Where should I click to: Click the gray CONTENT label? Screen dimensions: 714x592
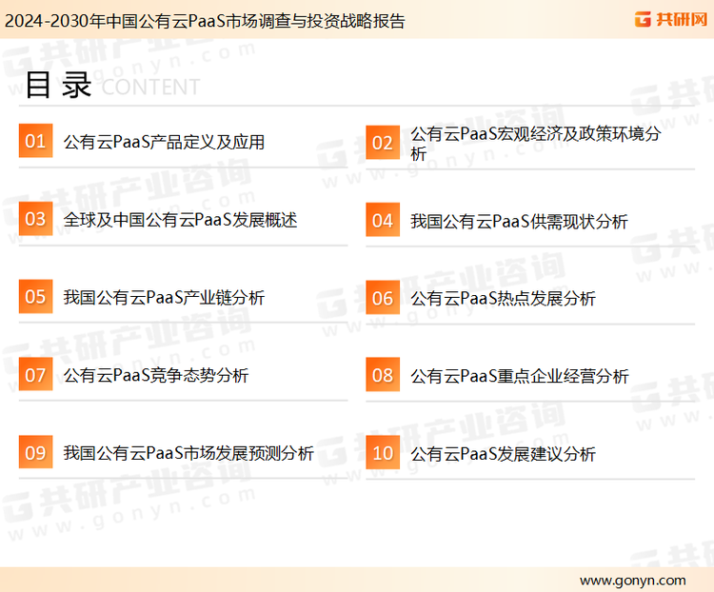(150, 87)
